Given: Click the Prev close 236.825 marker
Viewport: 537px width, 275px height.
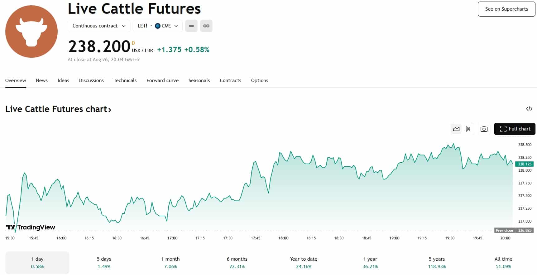Looking at the screenshot, I should 514,230.
